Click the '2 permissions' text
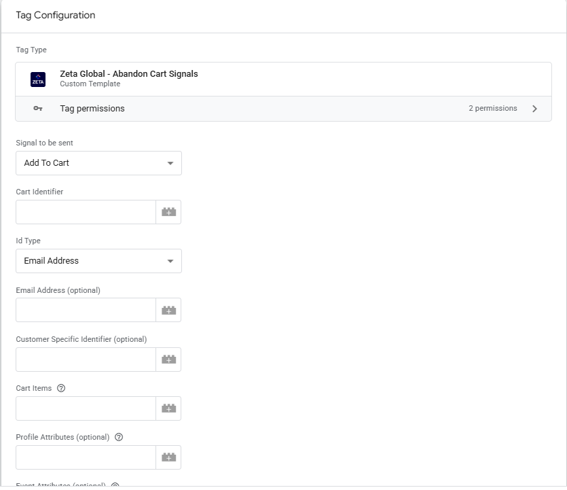The width and height of the screenshot is (567, 490). tap(492, 109)
